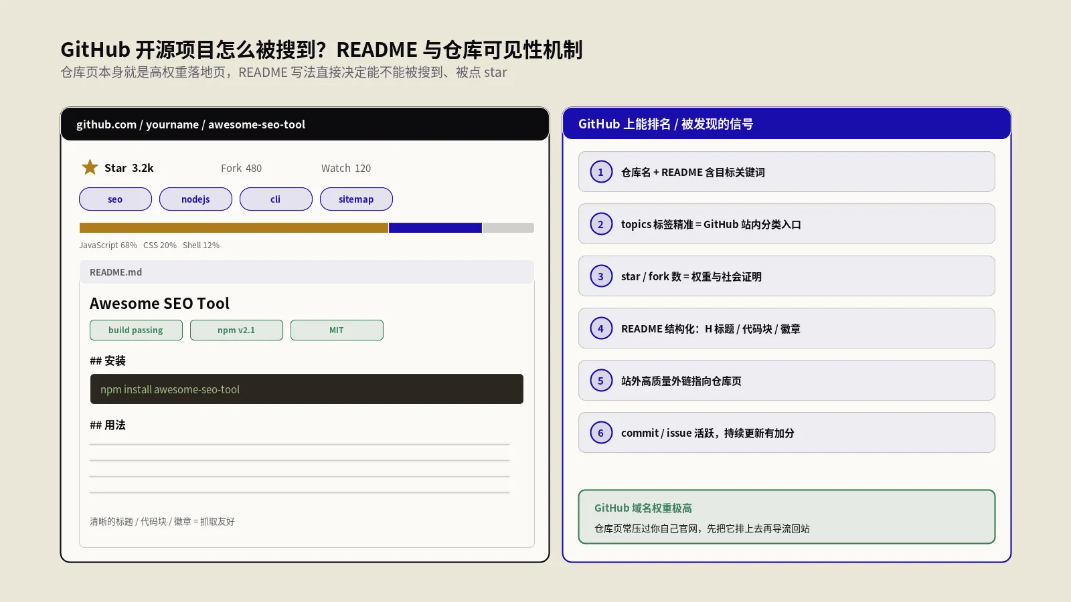The width and height of the screenshot is (1071, 602).
Task: Click the numbered circle 5 icon
Action: [x=601, y=381]
